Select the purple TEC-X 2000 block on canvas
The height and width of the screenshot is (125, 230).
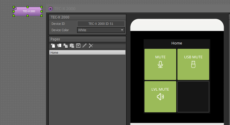[27, 12]
